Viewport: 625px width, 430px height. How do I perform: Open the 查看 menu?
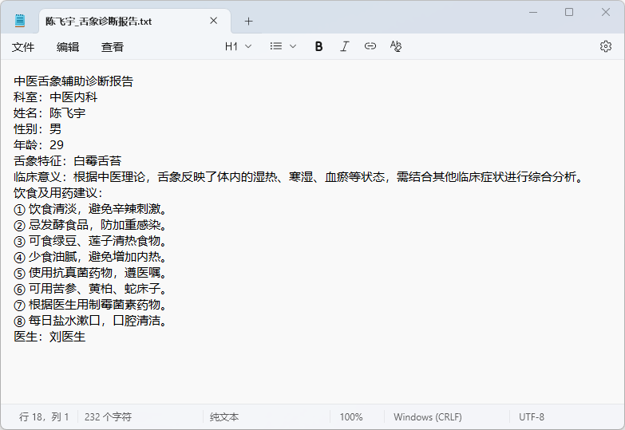[113, 47]
